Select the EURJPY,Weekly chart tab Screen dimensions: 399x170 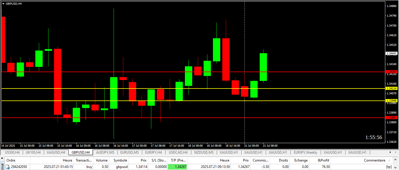click(305, 152)
